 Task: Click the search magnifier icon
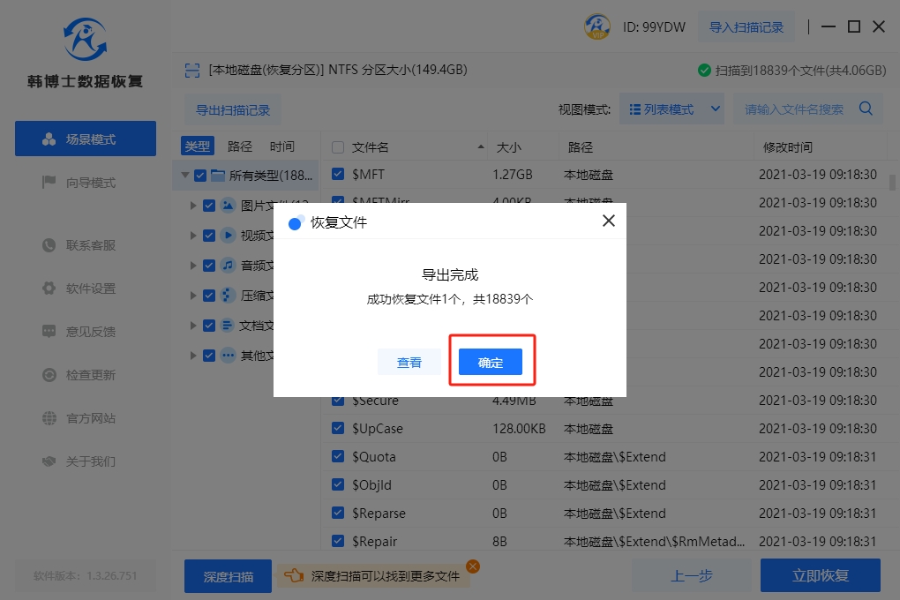[866, 109]
